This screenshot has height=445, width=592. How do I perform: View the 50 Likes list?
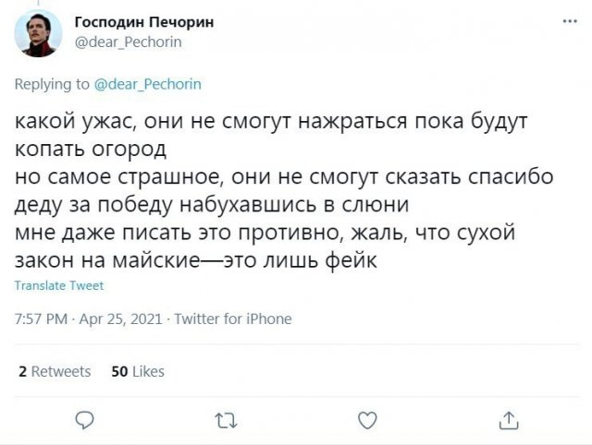click(x=137, y=371)
